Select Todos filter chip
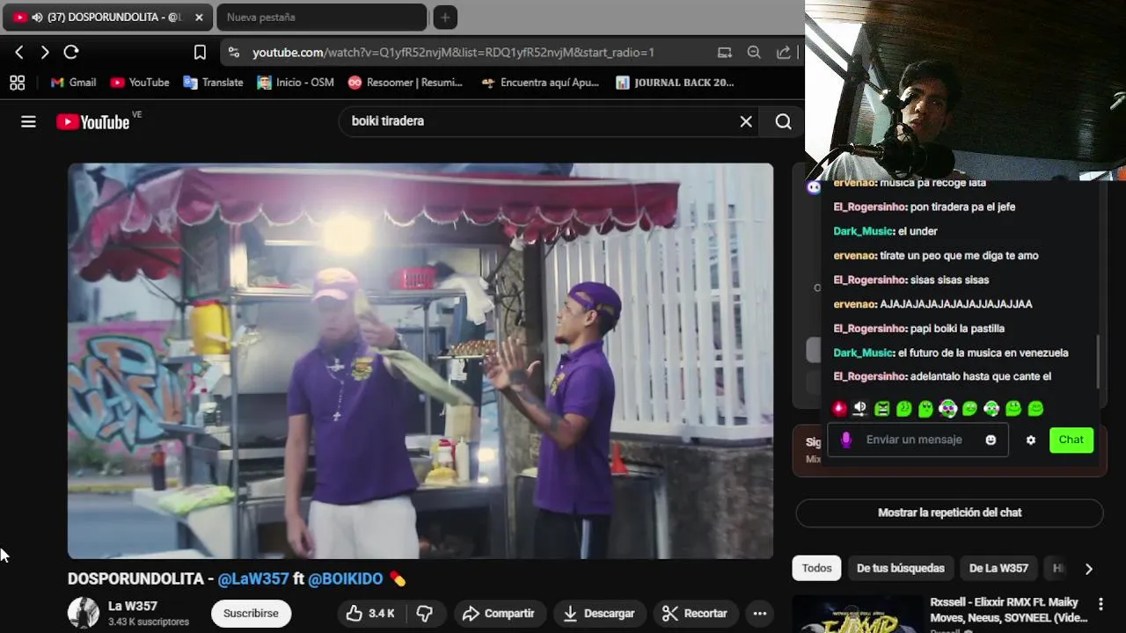1126x633 pixels. tap(816, 568)
